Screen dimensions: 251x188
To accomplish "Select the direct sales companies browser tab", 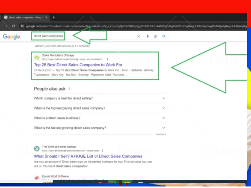I will [26, 17].
